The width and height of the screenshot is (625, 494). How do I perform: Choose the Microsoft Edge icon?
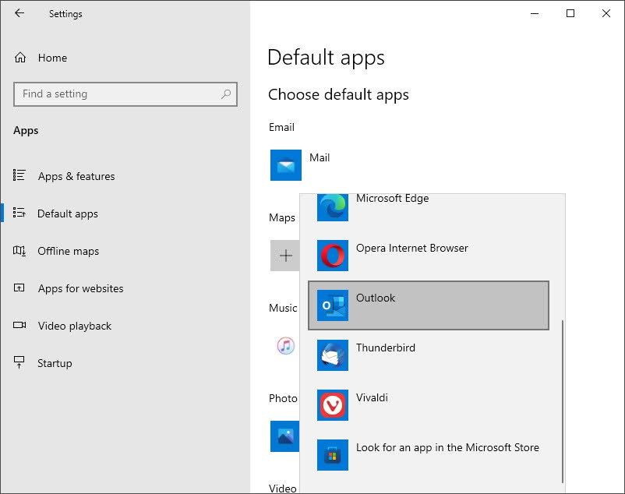tap(333, 207)
